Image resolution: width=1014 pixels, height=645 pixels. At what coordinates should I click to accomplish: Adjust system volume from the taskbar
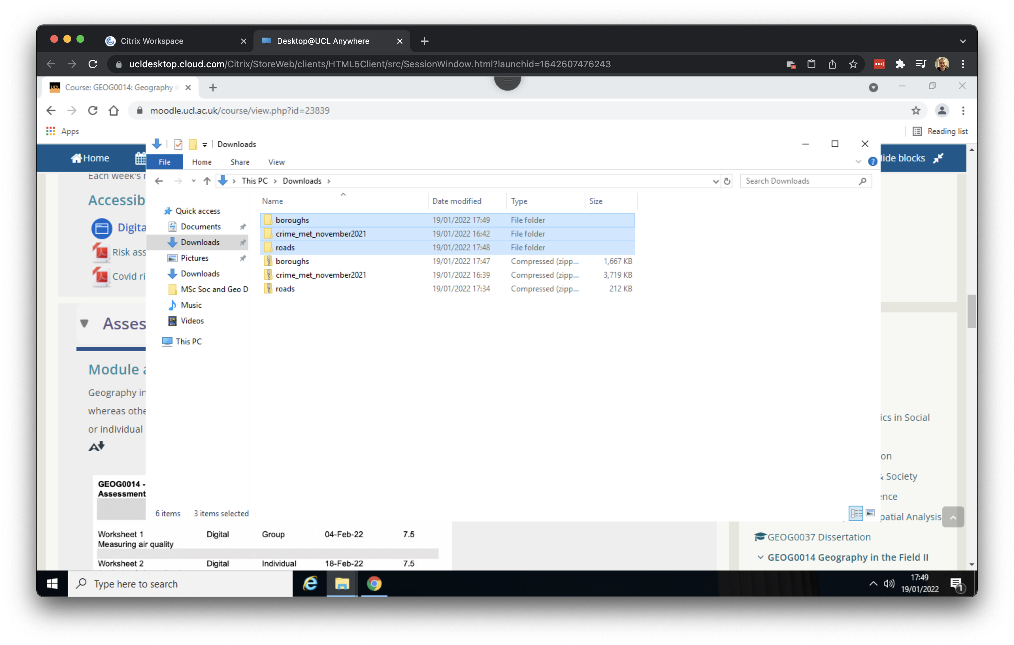[x=889, y=584]
